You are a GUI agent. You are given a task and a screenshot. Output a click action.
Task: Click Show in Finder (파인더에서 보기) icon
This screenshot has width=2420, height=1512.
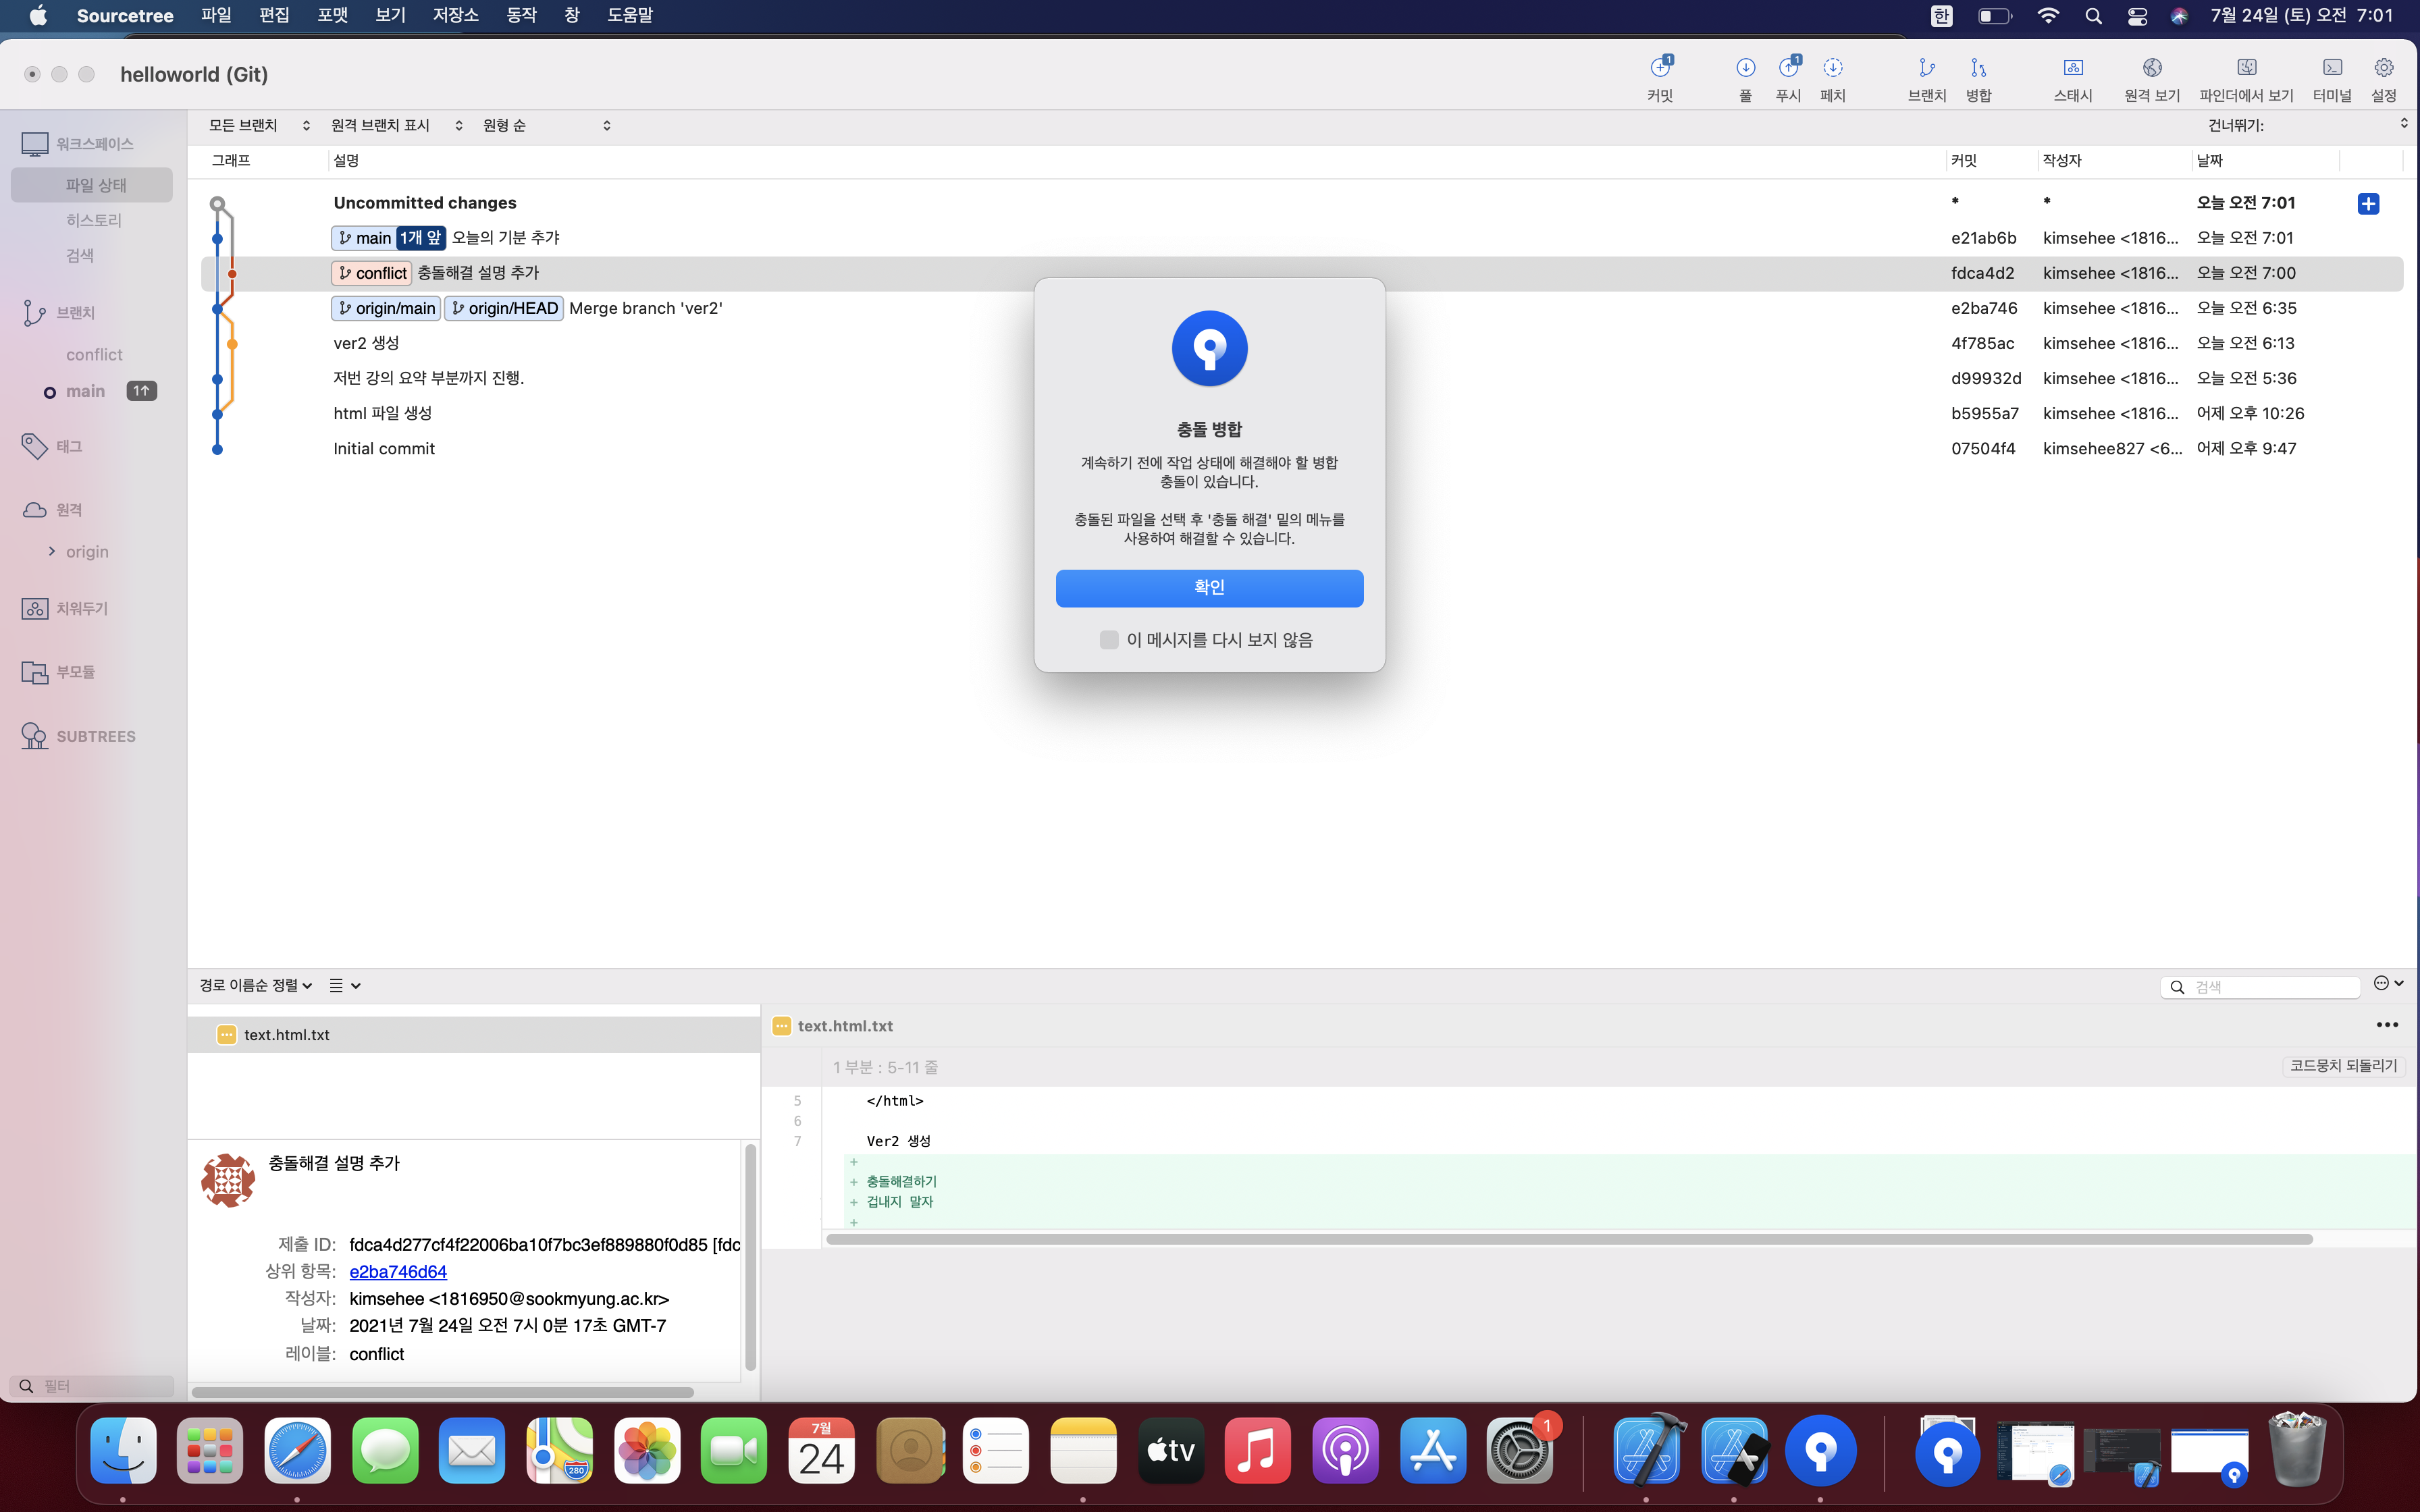(2246, 68)
